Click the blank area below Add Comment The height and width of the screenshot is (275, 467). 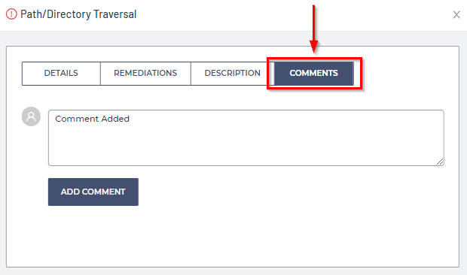tap(232, 236)
